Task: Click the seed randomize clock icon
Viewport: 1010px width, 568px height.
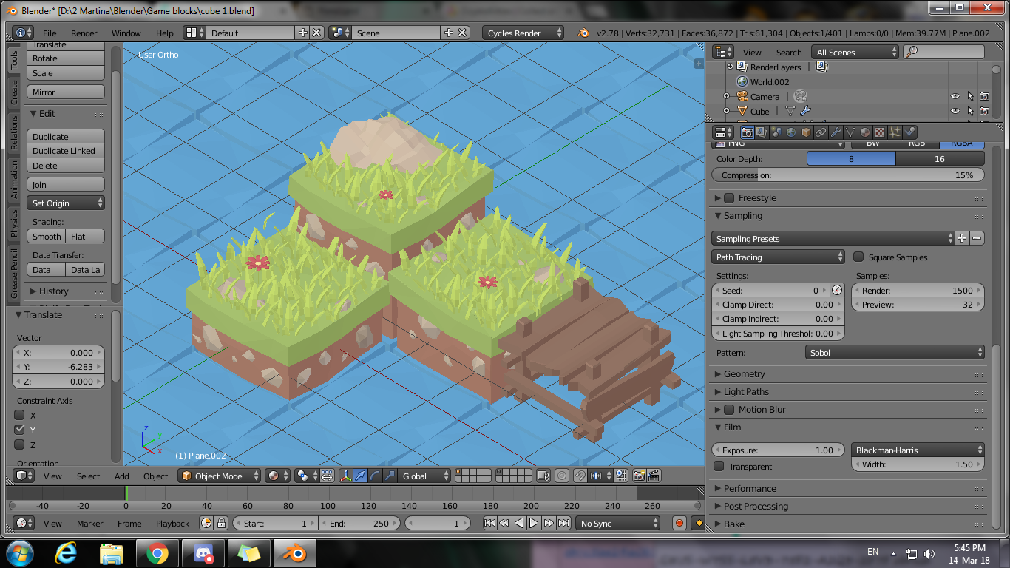Action: [837, 290]
